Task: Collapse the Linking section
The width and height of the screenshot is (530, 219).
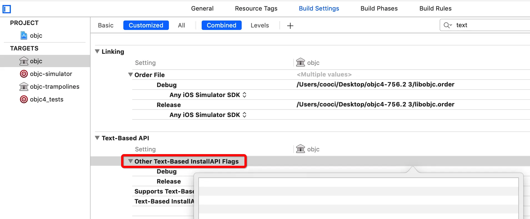Action: pyautogui.click(x=97, y=51)
